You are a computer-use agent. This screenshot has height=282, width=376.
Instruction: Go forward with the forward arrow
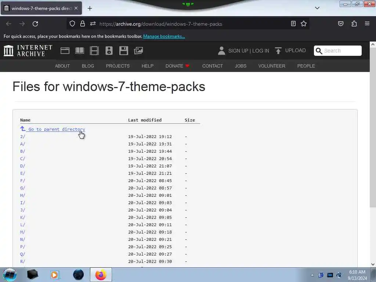click(22, 24)
